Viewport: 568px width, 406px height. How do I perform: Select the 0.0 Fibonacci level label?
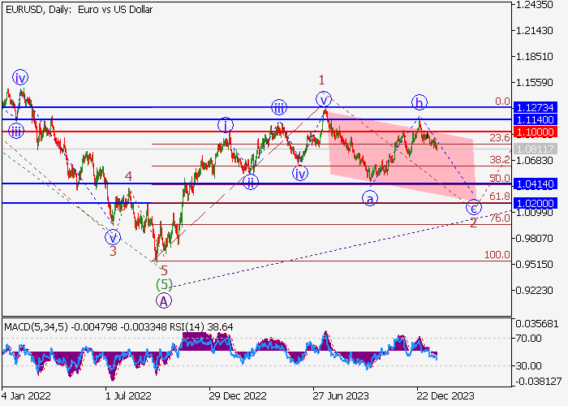tap(503, 101)
